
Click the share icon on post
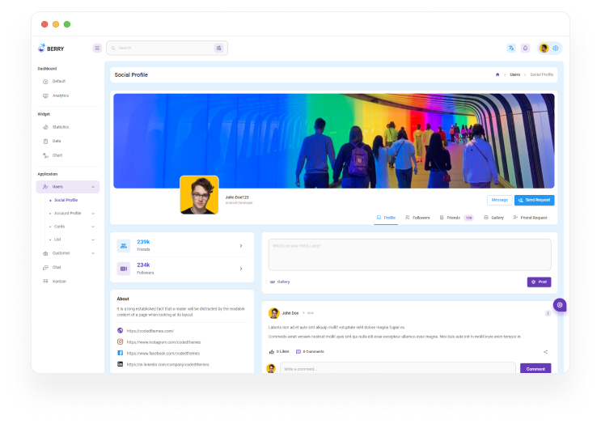[x=545, y=352]
